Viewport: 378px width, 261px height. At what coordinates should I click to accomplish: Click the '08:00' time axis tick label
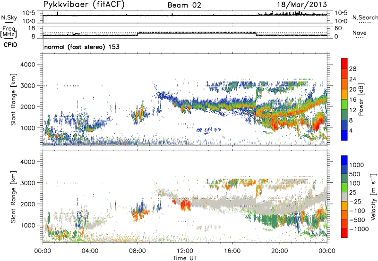pyautogui.click(x=137, y=251)
